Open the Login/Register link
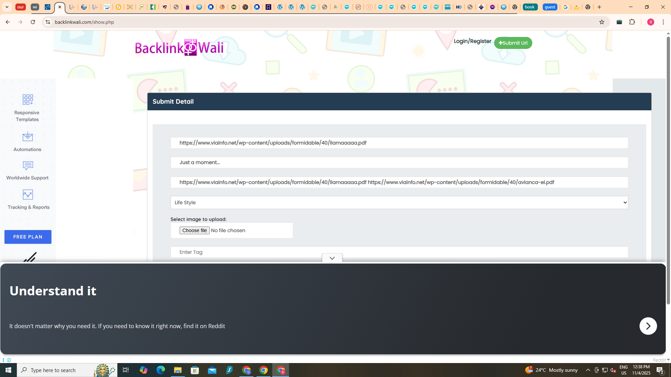This screenshot has height=377, width=671. (472, 41)
